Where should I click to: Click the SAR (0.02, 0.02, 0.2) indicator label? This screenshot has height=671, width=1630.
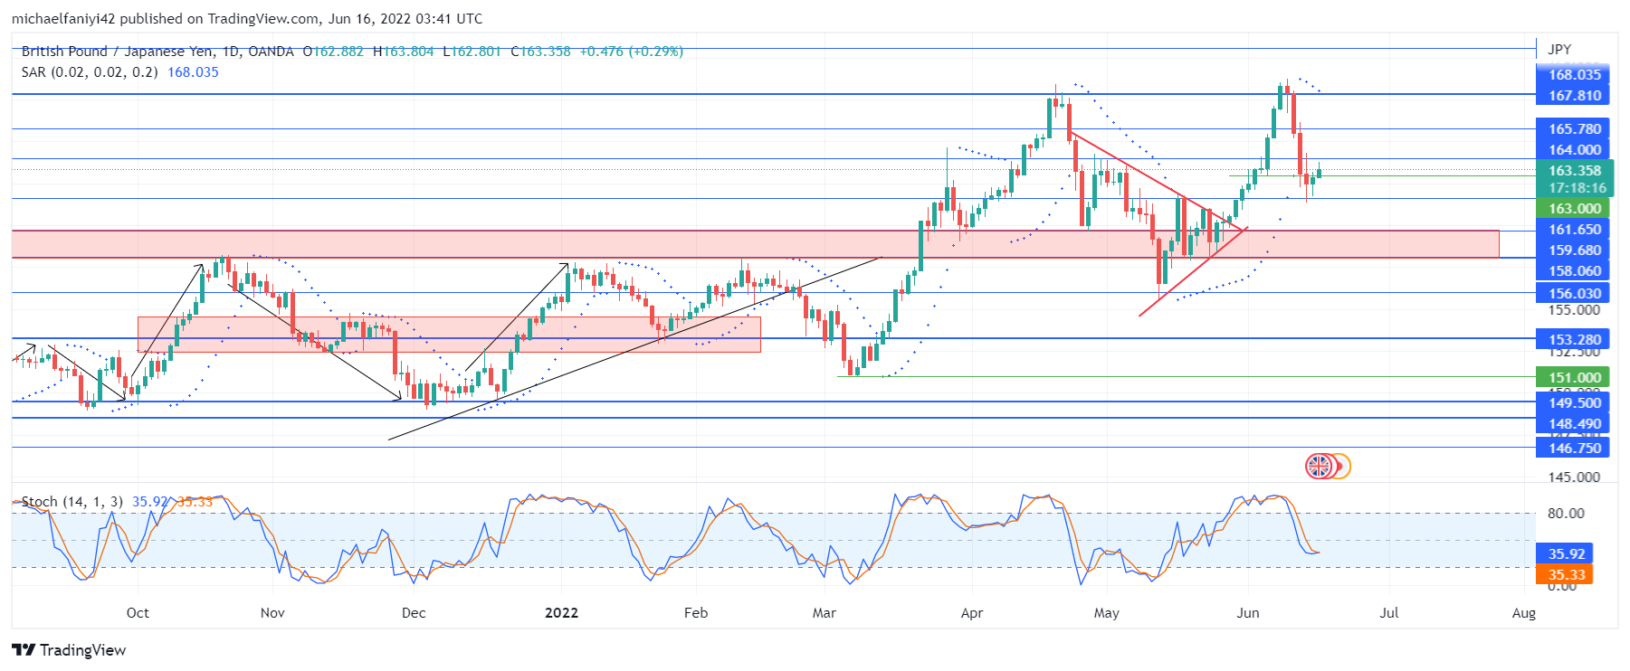point(90,72)
